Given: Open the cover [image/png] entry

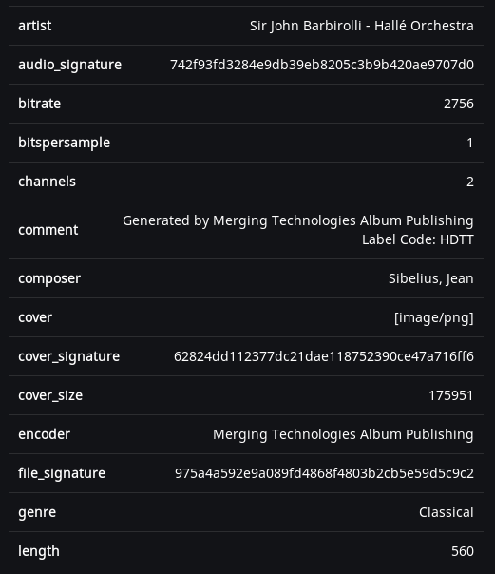Looking at the screenshot, I should point(433,317).
